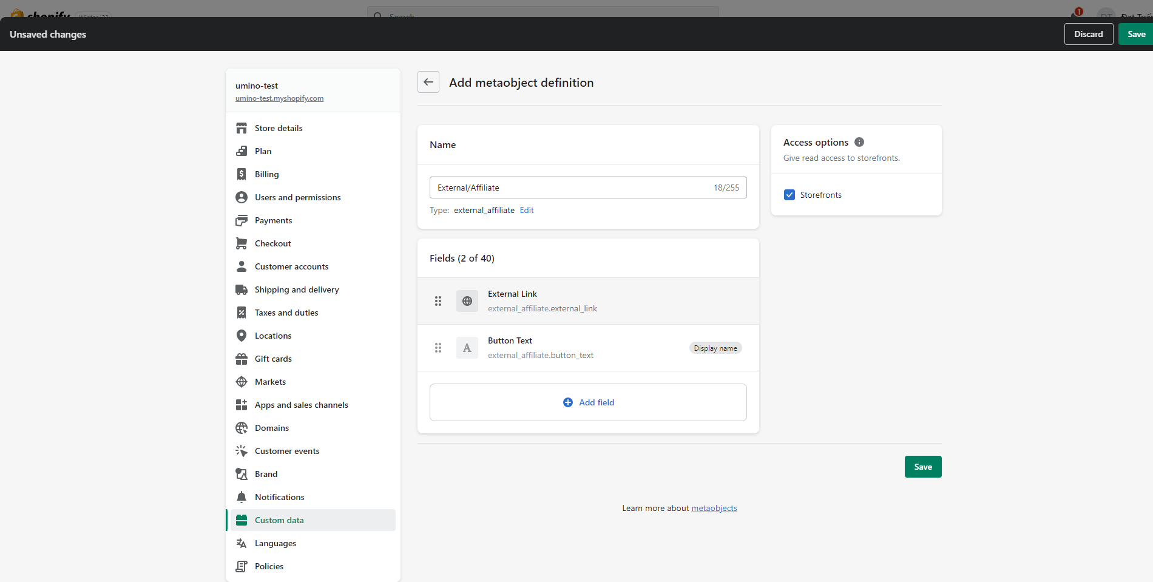
Task: Open Custom data settings
Action: click(279, 520)
